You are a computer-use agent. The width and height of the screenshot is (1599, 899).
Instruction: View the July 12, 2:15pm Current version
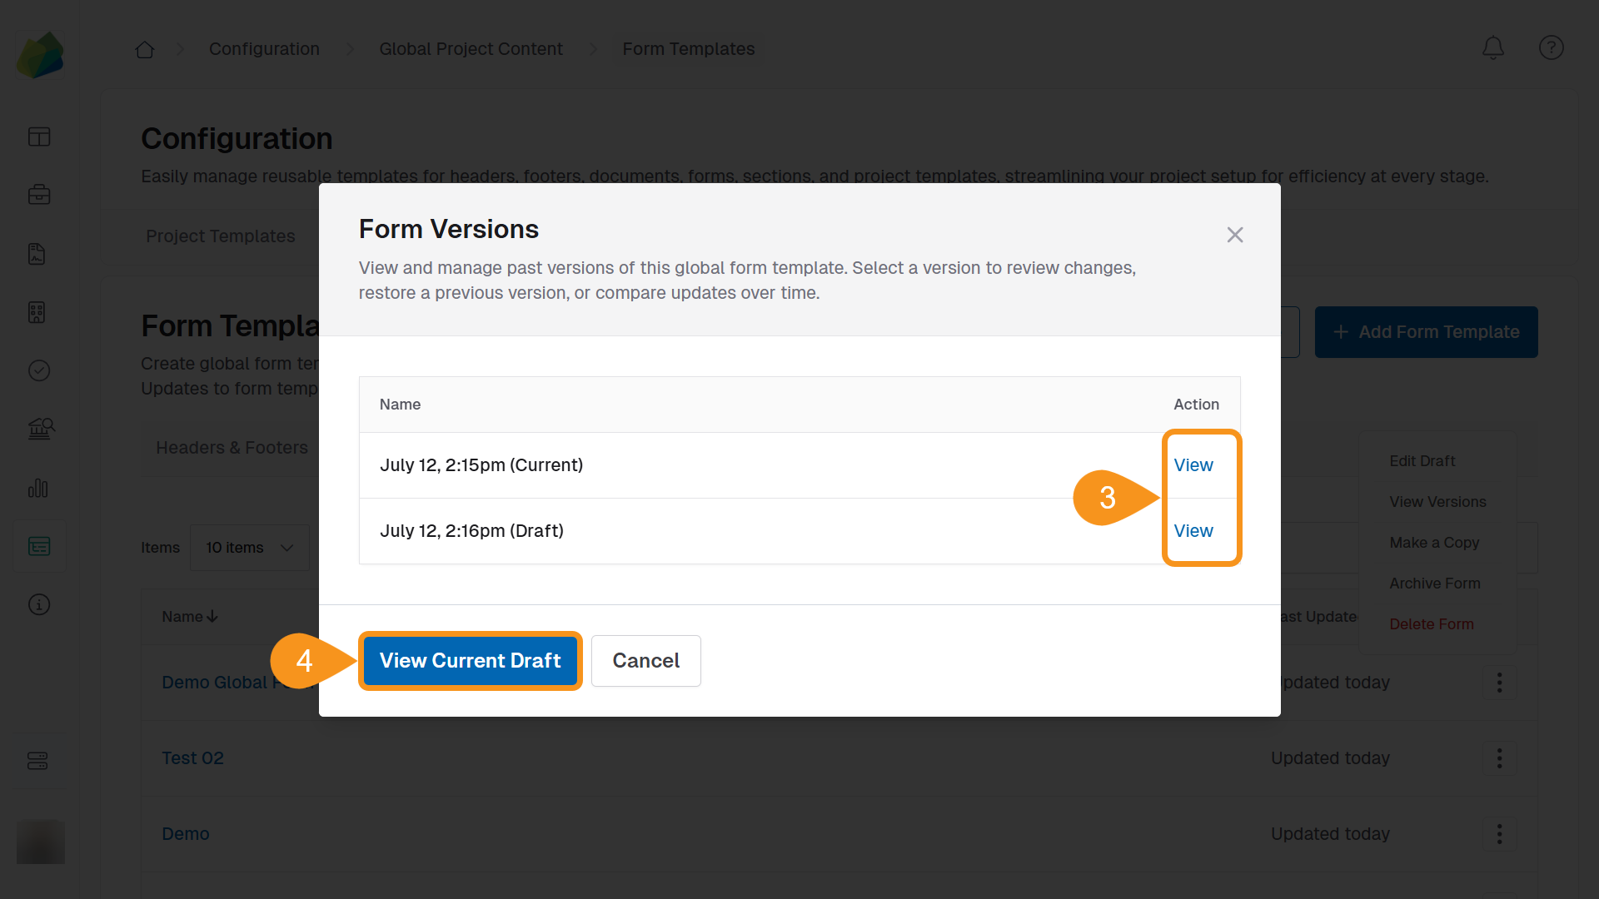pyautogui.click(x=1193, y=465)
